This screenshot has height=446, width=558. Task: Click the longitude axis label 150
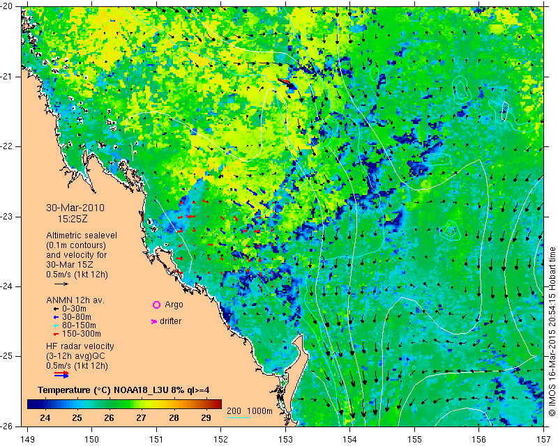click(x=91, y=440)
